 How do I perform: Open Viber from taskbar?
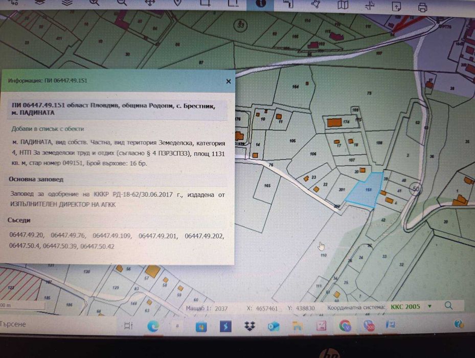369,326
